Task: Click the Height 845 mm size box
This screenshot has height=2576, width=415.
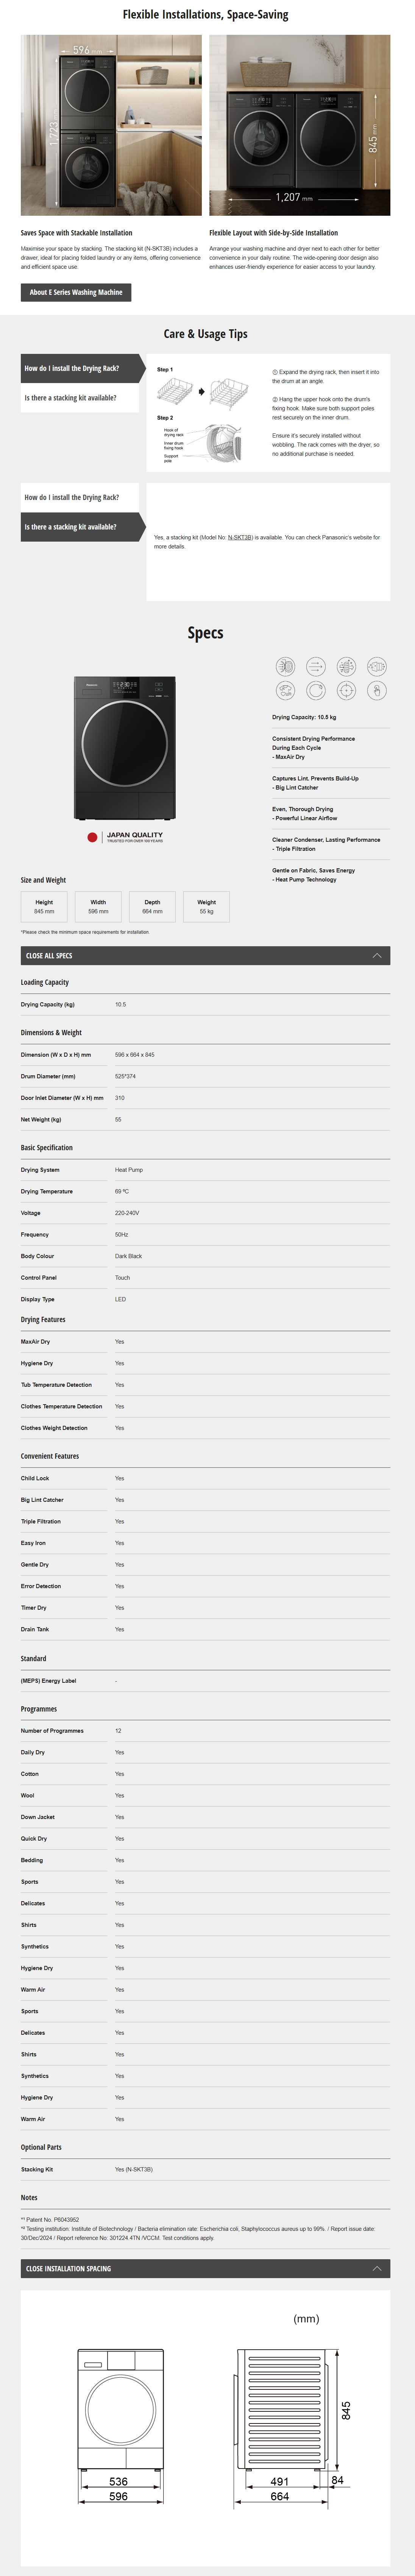Action: [x=44, y=906]
